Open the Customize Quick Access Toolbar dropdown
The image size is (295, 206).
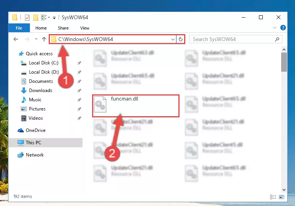[x=54, y=18]
